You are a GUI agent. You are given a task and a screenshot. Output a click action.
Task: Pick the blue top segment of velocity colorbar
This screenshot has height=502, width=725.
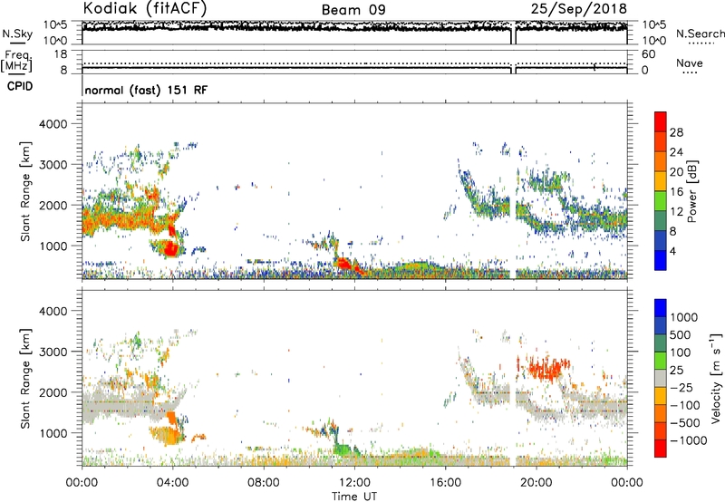coord(661,308)
